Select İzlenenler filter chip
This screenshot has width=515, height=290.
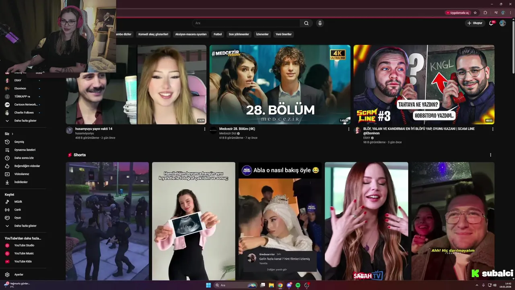click(x=262, y=34)
